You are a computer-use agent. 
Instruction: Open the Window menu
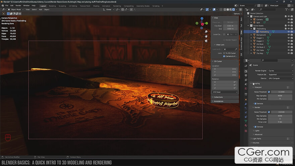point(26,6)
